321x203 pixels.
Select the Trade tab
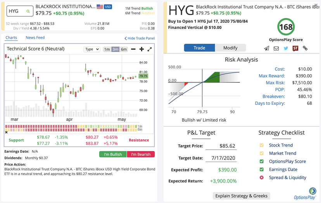[x=199, y=48]
